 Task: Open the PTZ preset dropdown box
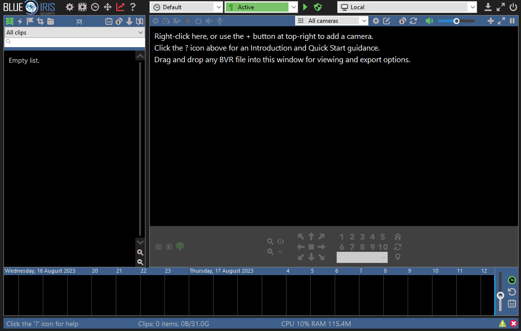pyautogui.click(x=362, y=258)
